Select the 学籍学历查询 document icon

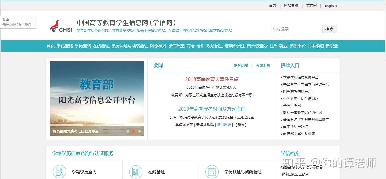coord(59,171)
